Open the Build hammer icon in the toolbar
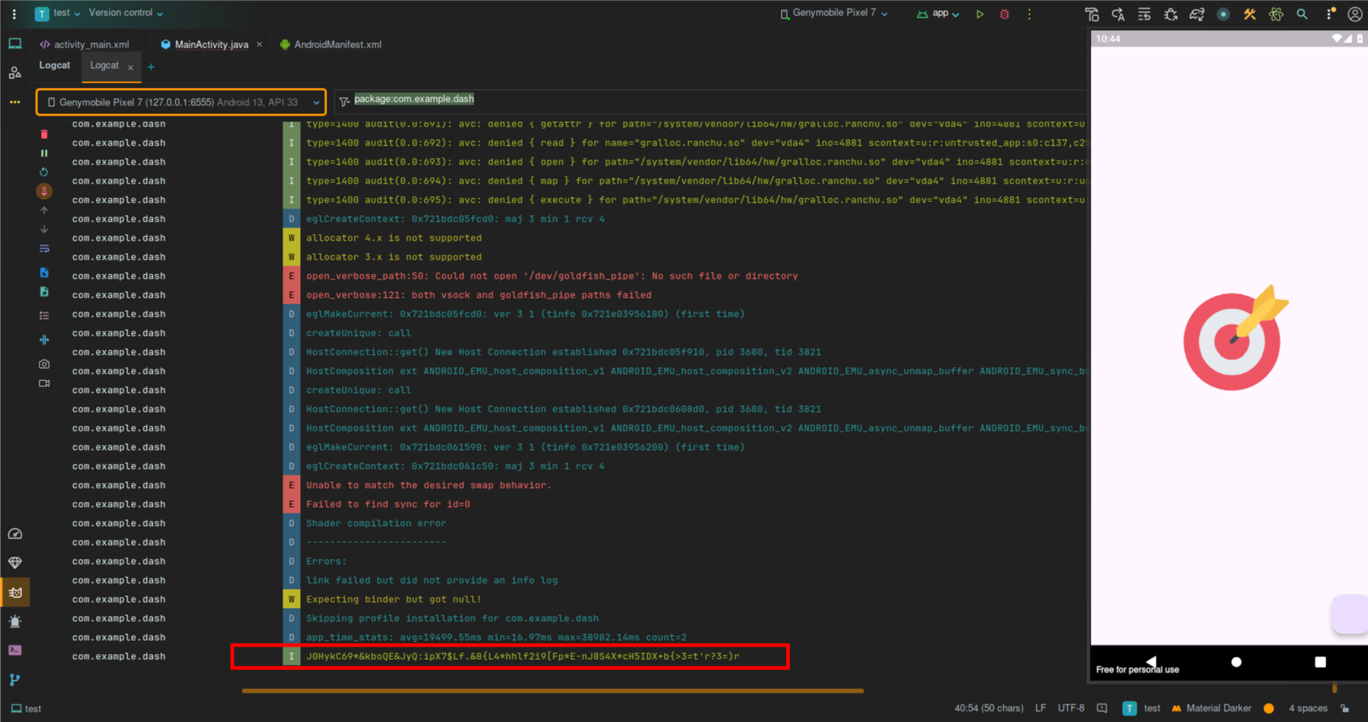The width and height of the screenshot is (1368, 722). (x=1092, y=14)
